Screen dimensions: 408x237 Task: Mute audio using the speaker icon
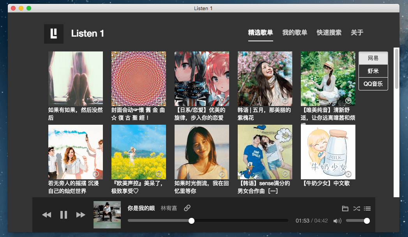coord(337,221)
